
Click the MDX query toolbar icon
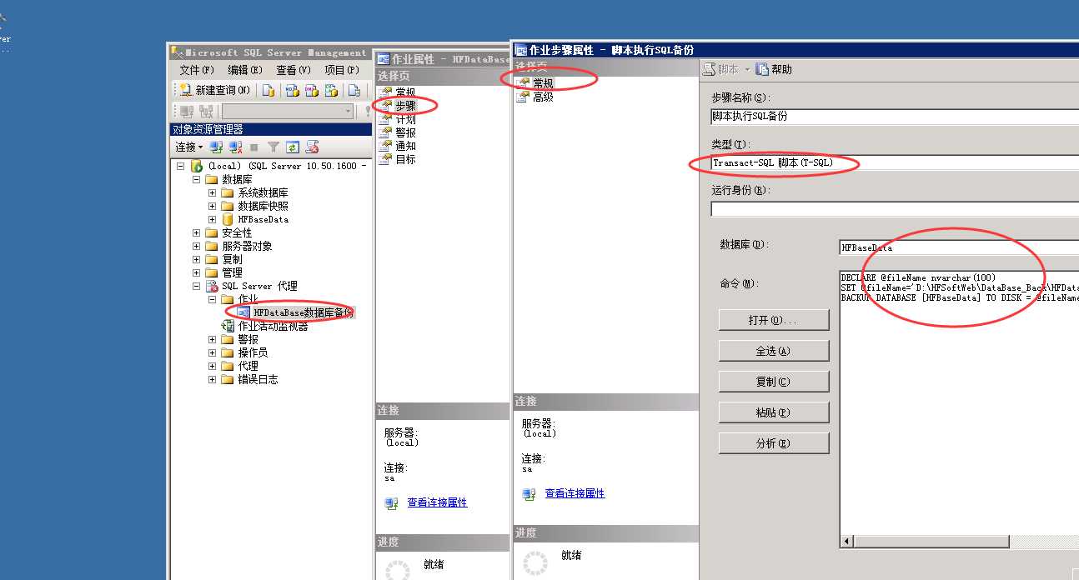pos(292,90)
